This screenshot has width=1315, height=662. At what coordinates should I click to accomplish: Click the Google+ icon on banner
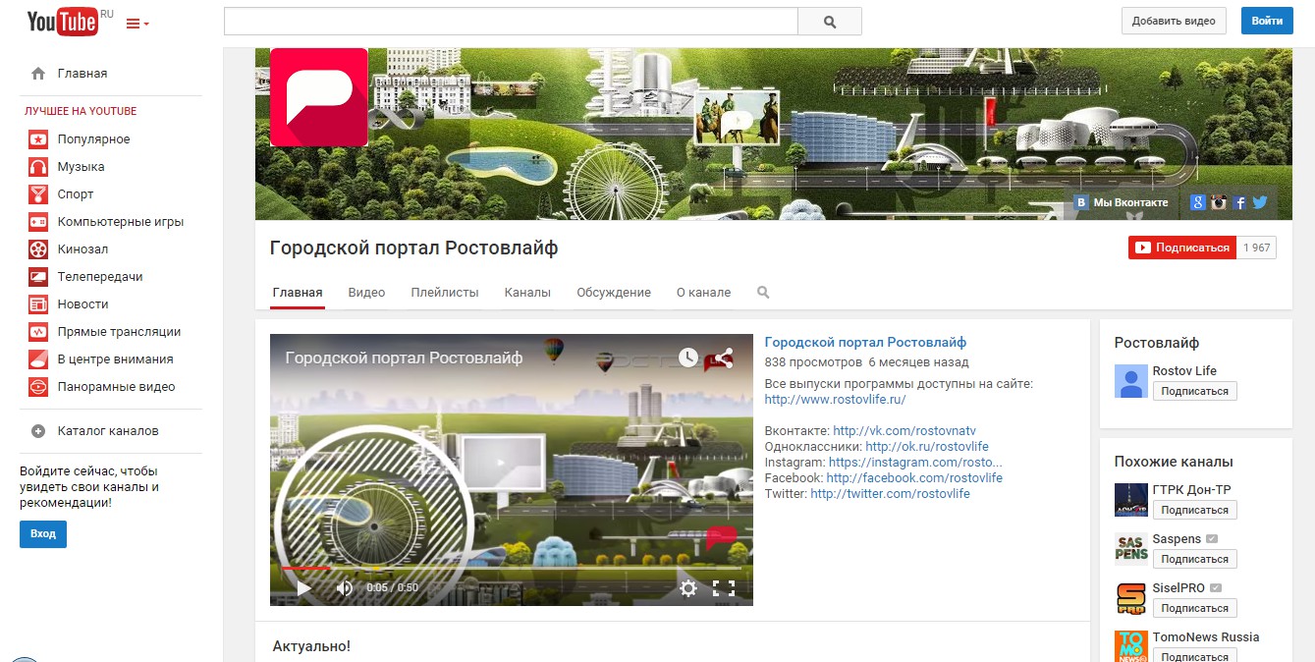click(x=1197, y=202)
